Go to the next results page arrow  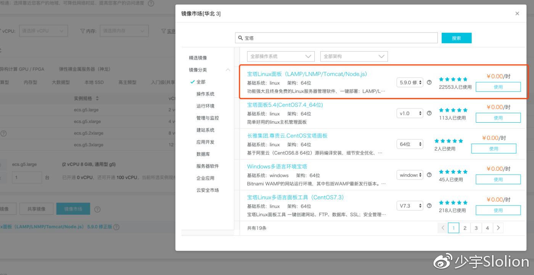coord(498,228)
